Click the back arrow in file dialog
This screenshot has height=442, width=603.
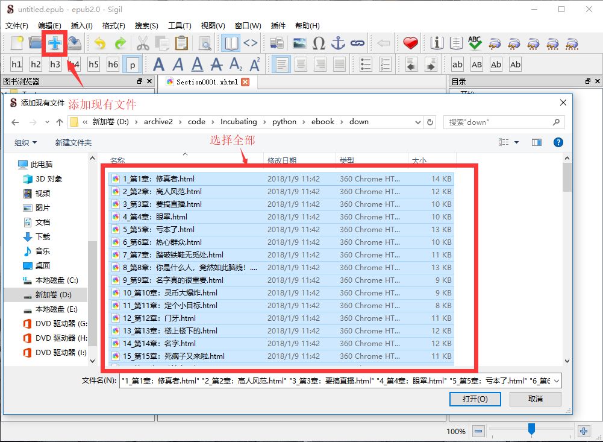click(x=15, y=122)
